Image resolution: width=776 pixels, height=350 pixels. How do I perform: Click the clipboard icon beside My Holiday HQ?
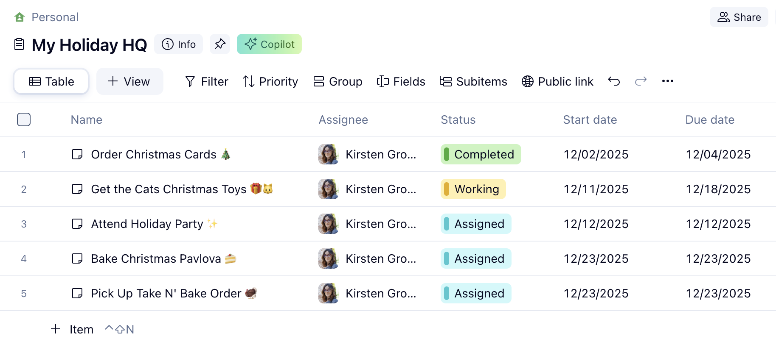(19, 44)
